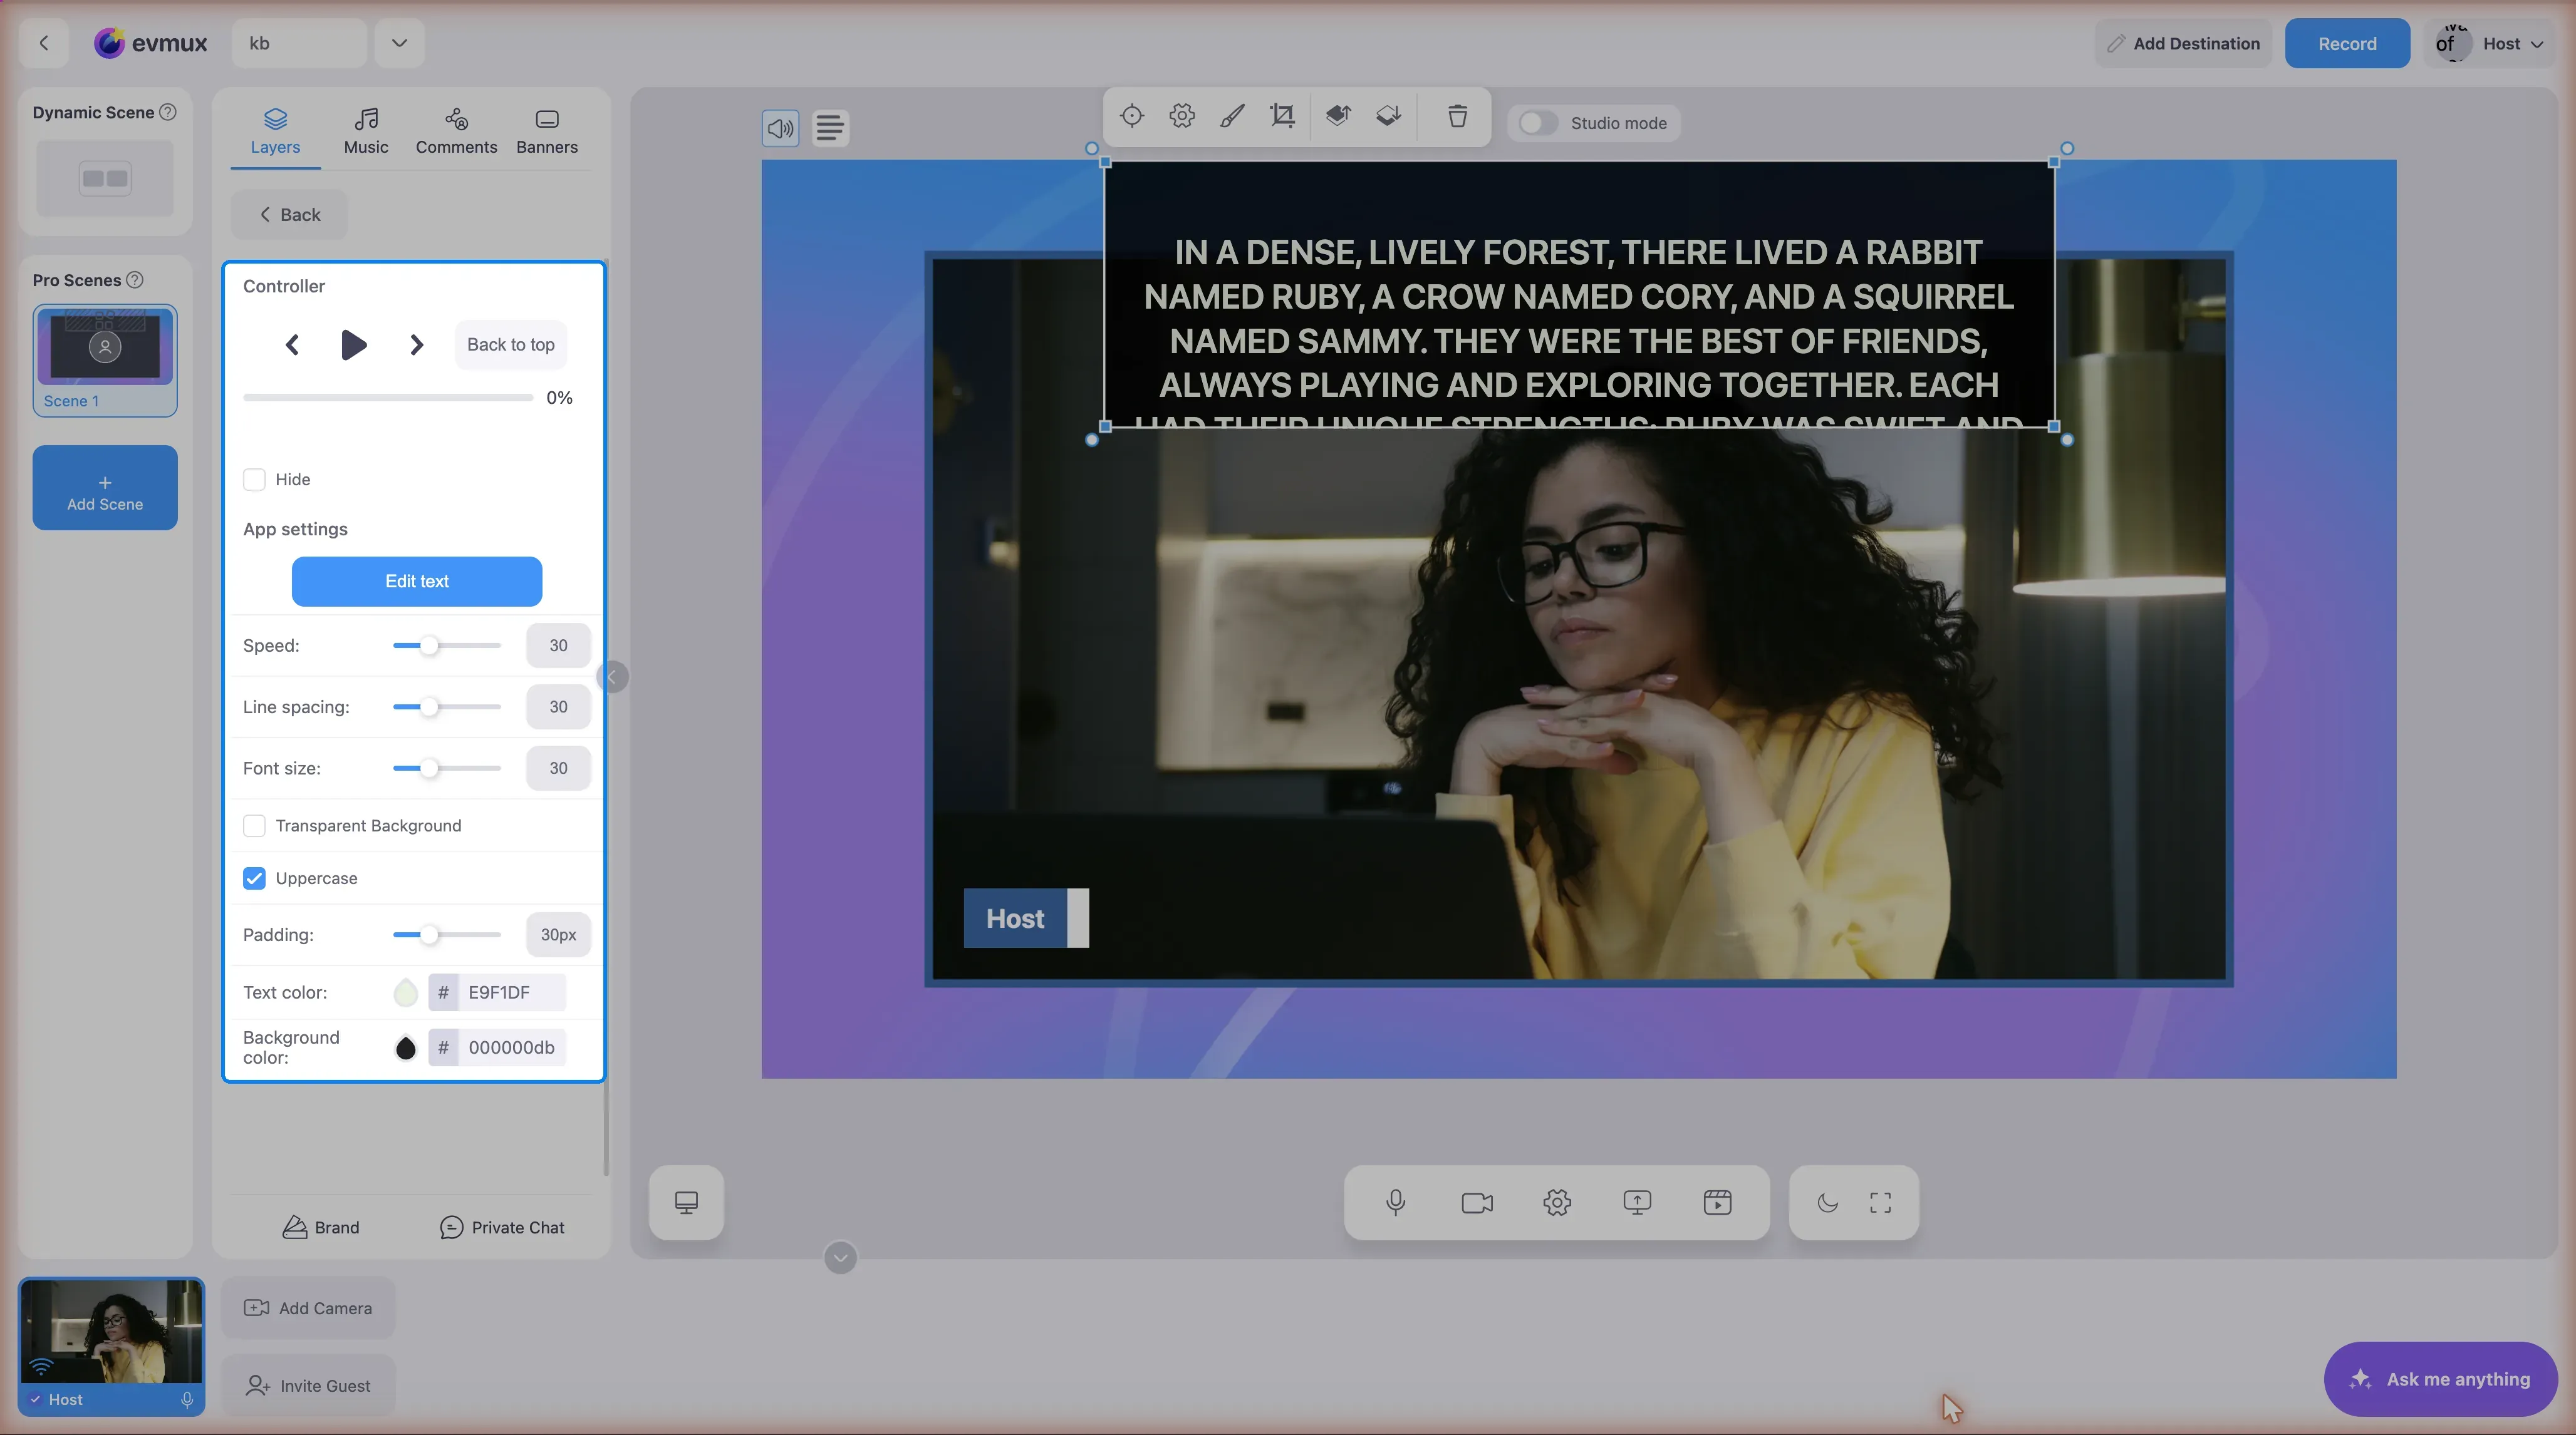Switch to dark mode moon icon
This screenshot has width=2576, height=1435.
pos(1828,1202)
